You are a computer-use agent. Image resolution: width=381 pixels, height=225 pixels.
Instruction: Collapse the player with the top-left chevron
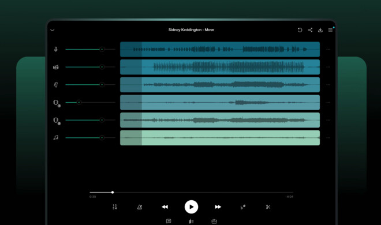[x=52, y=30]
